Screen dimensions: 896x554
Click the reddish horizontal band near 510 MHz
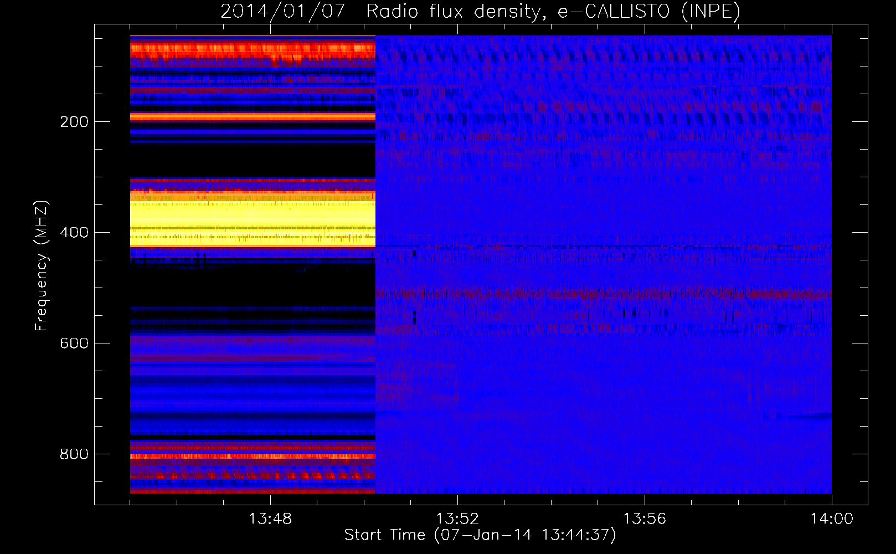point(604,294)
